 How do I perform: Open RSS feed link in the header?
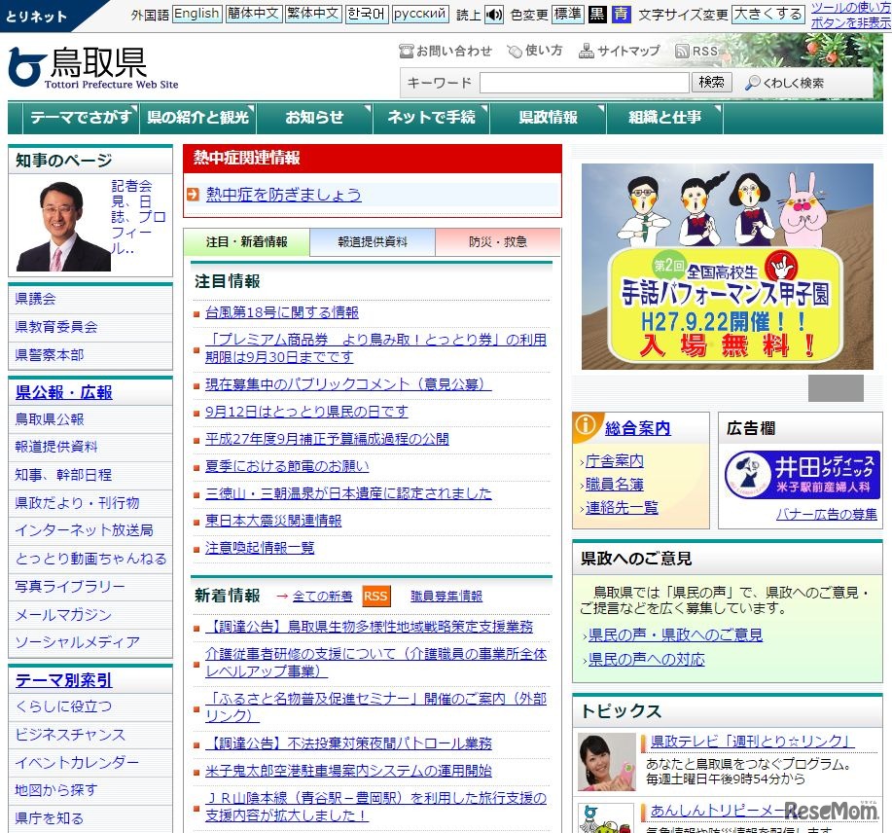(696, 52)
